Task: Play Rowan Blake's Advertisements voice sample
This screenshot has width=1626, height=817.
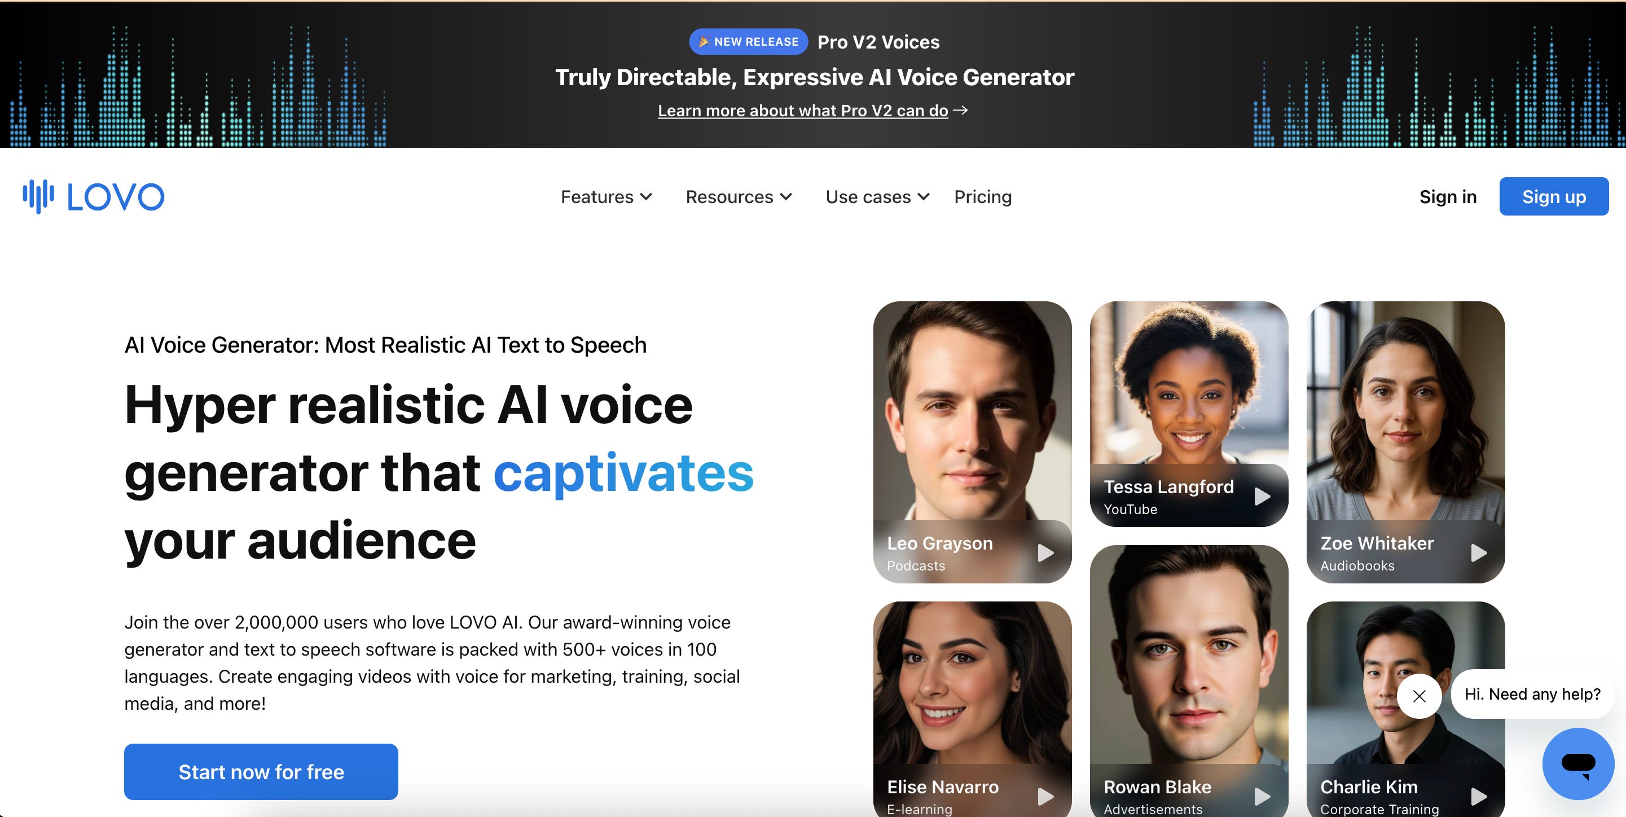Action: point(1262,796)
